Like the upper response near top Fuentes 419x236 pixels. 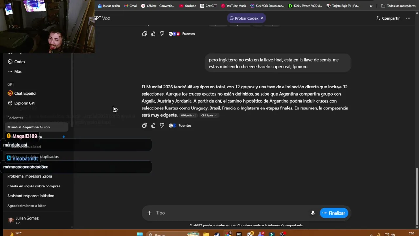click(153, 34)
